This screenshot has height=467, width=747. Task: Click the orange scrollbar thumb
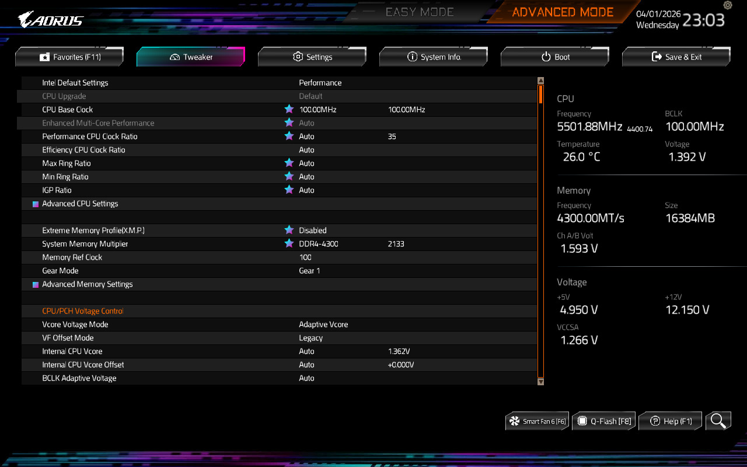coord(541,94)
